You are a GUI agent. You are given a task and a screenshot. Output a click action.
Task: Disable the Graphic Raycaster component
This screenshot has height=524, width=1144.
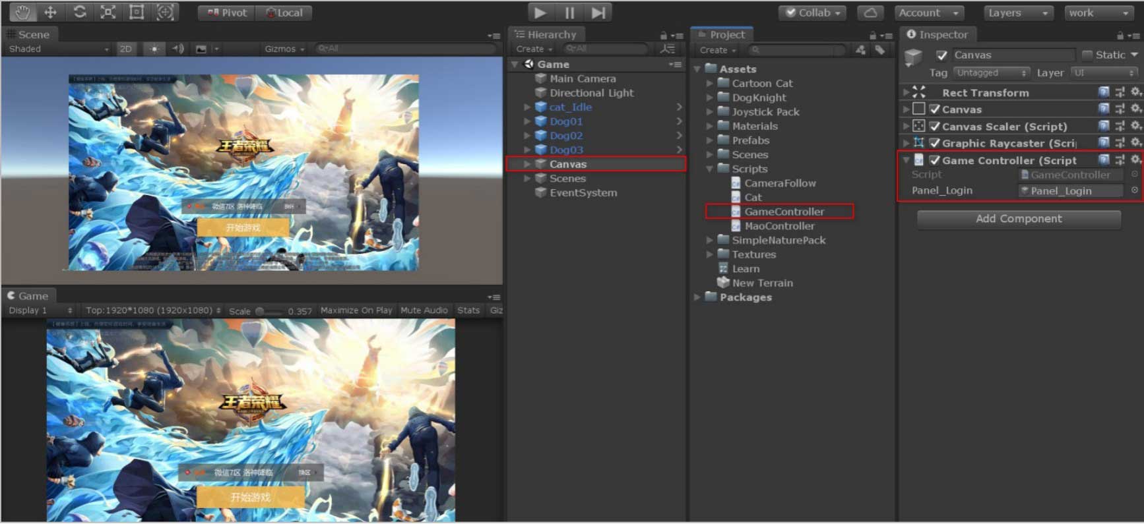[x=934, y=143]
